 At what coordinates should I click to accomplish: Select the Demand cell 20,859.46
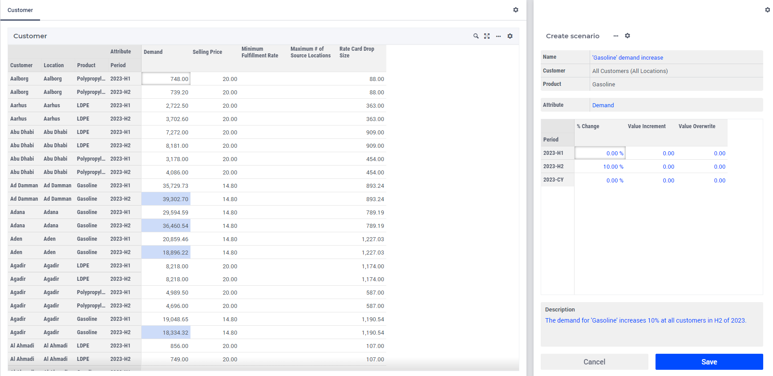(x=166, y=239)
